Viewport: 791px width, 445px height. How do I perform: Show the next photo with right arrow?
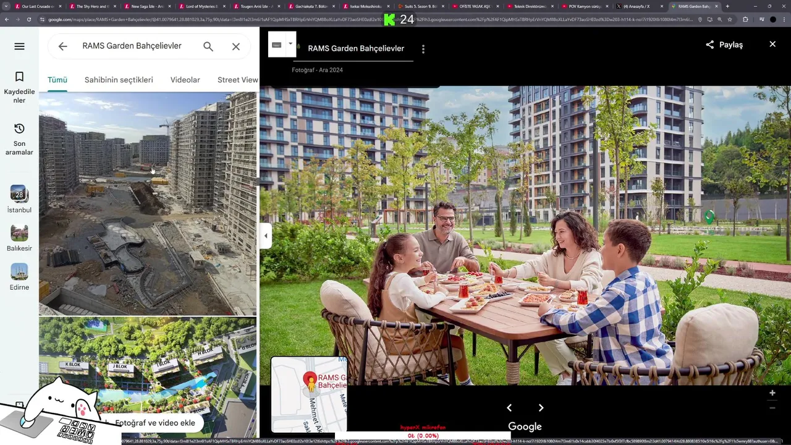coord(541,408)
